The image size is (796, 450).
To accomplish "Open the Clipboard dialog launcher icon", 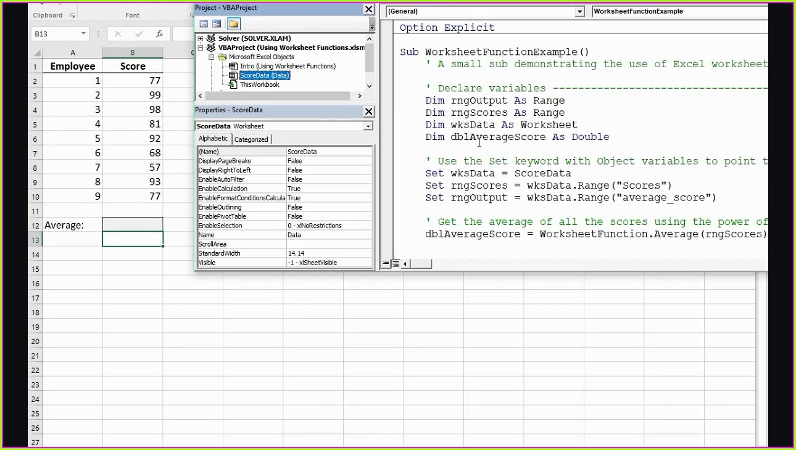I will [x=72, y=15].
